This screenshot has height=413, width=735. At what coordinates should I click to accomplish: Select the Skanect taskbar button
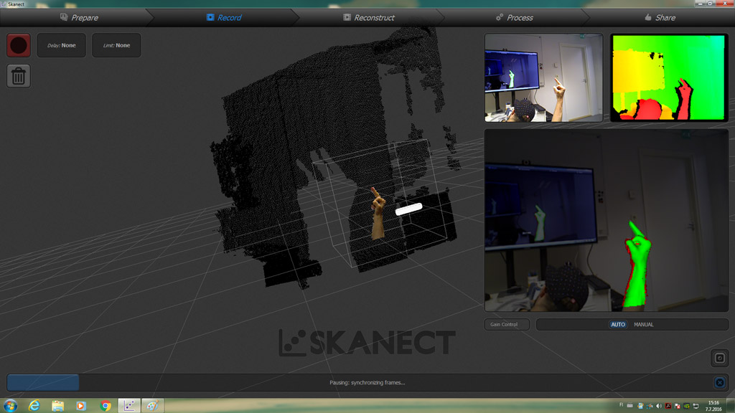tap(129, 406)
